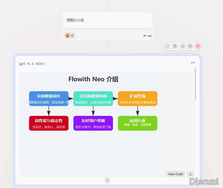Click the text '数据清洗、过滤与格式转换'
Image resolution: width=223 pixels, height=188 pixels.
click(93, 102)
